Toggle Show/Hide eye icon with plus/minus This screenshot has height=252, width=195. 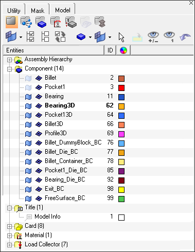pos(153,37)
